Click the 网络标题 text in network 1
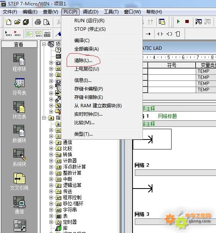This screenshot has width=216, height=233. (167, 116)
